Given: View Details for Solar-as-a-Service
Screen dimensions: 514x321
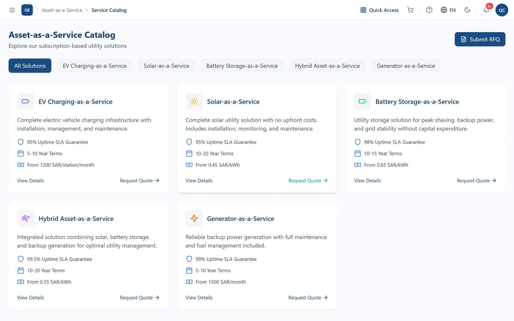Looking at the screenshot, I should (199, 181).
